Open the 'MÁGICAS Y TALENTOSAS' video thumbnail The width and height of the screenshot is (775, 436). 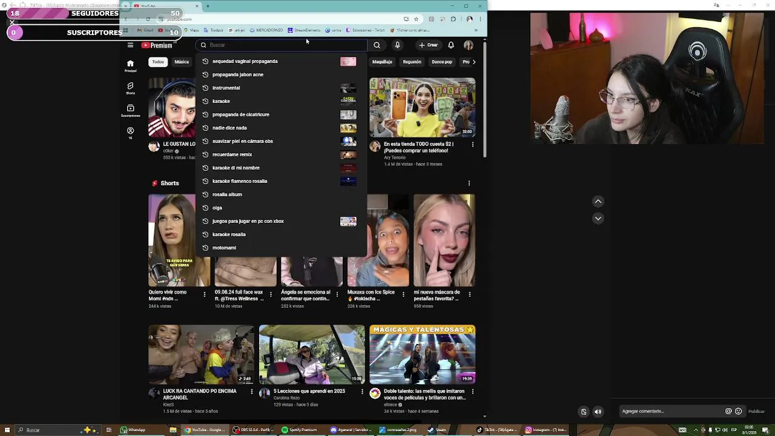click(x=423, y=354)
